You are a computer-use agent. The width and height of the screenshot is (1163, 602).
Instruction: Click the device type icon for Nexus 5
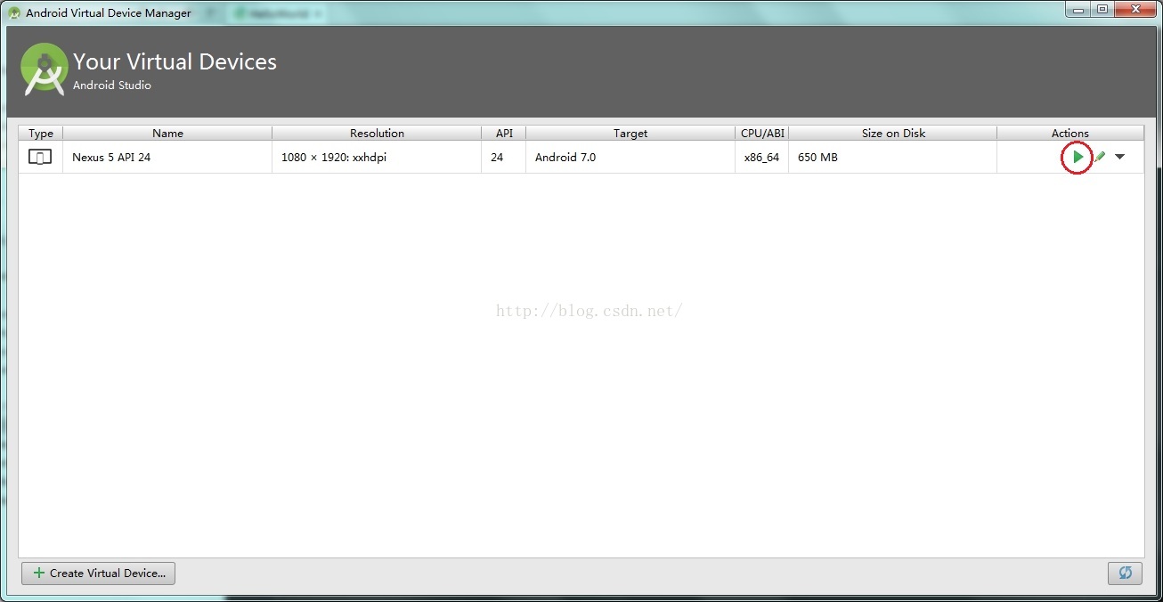(40, 157)
